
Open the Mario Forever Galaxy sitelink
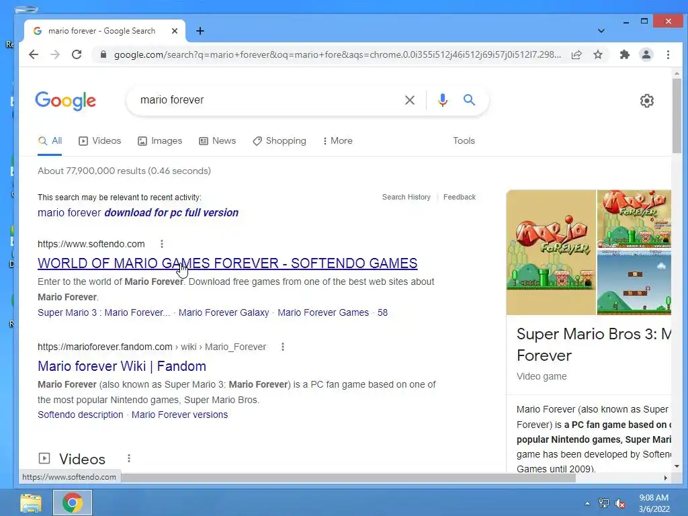click(x=224, y=312)
